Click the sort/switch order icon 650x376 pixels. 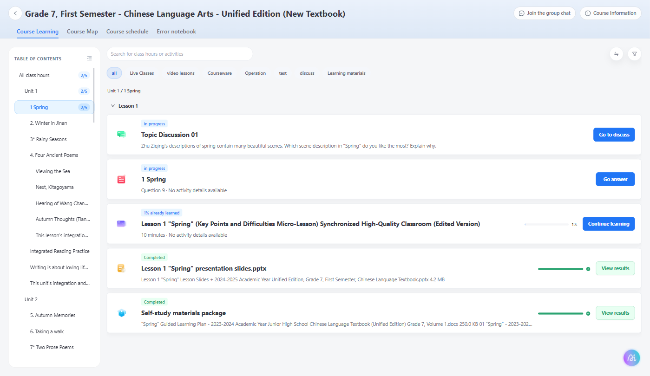click(617, 54)
